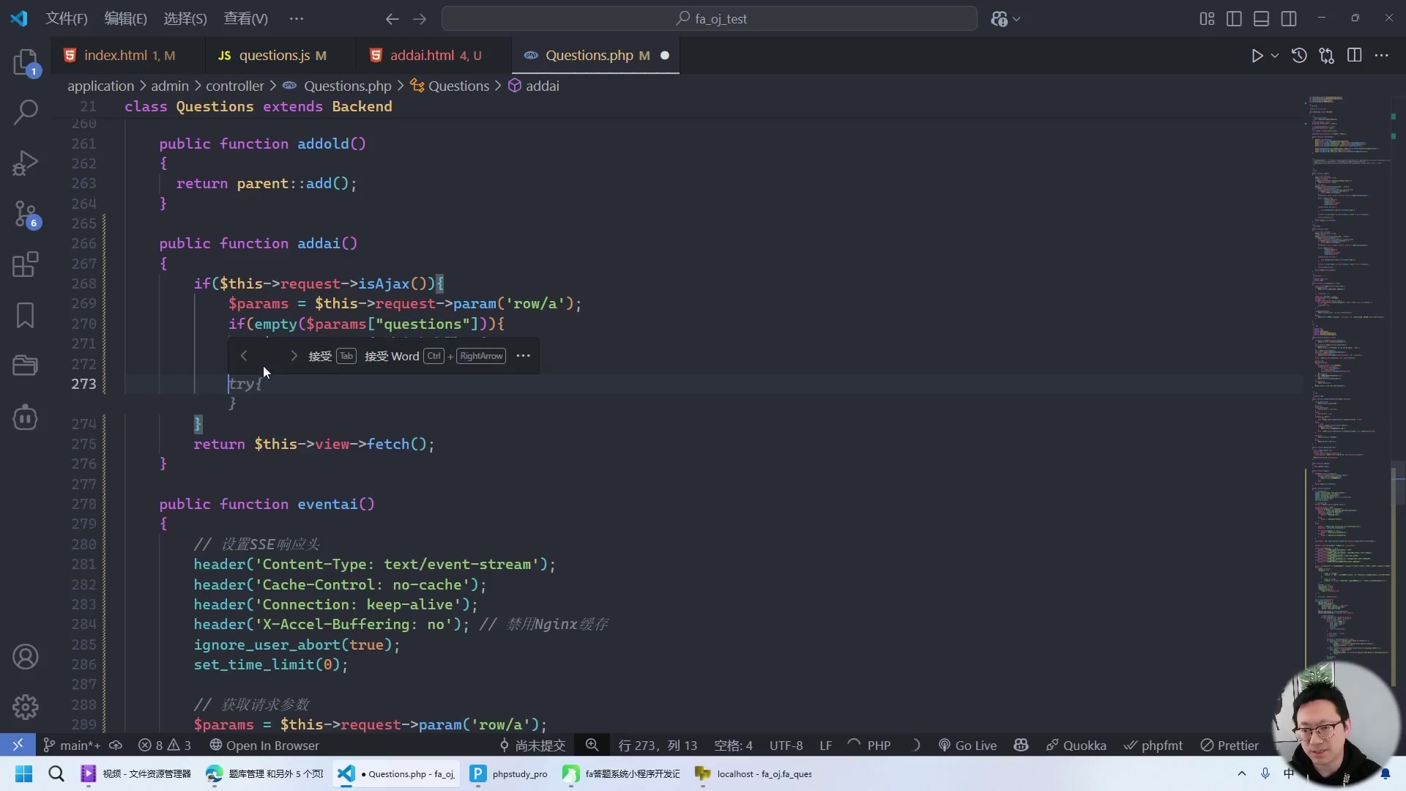Open the Bookmarks view icon

point(26,316)
